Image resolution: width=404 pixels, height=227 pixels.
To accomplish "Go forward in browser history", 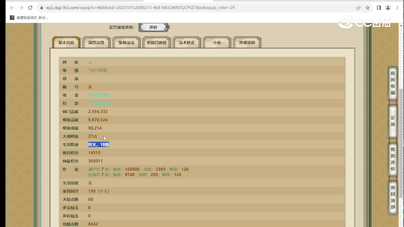I will click(x=21, y=8).
